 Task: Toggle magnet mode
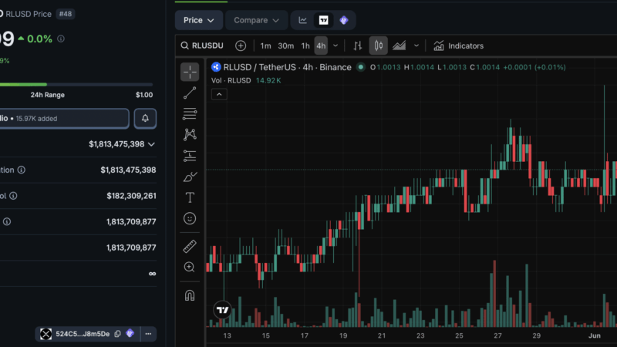(190, 295)
